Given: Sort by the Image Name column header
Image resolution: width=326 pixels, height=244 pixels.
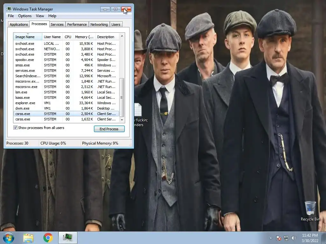Looking at the screenshot, I should point(28,37).
